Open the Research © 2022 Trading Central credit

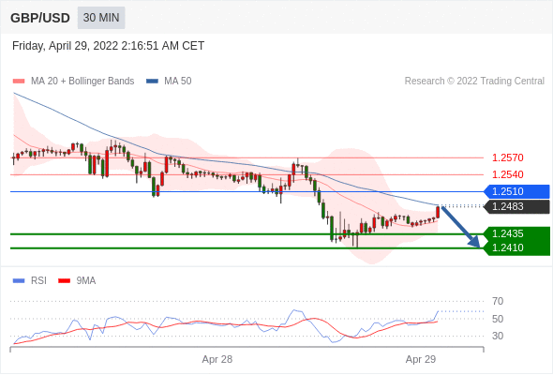(474, 82)
